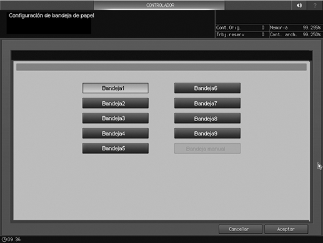Click the Configuración de bandeja de papel title

point(51,16)
